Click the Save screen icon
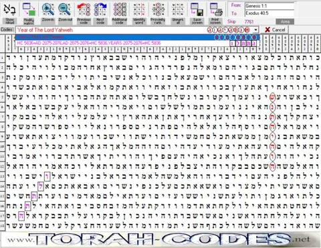 tap(197, 9)
